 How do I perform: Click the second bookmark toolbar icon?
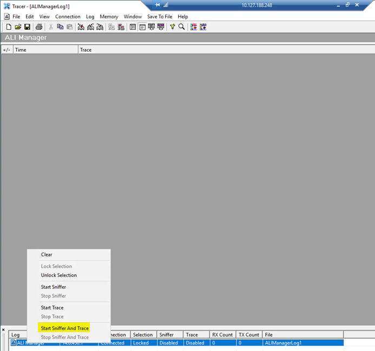click(x=91, y=27)
